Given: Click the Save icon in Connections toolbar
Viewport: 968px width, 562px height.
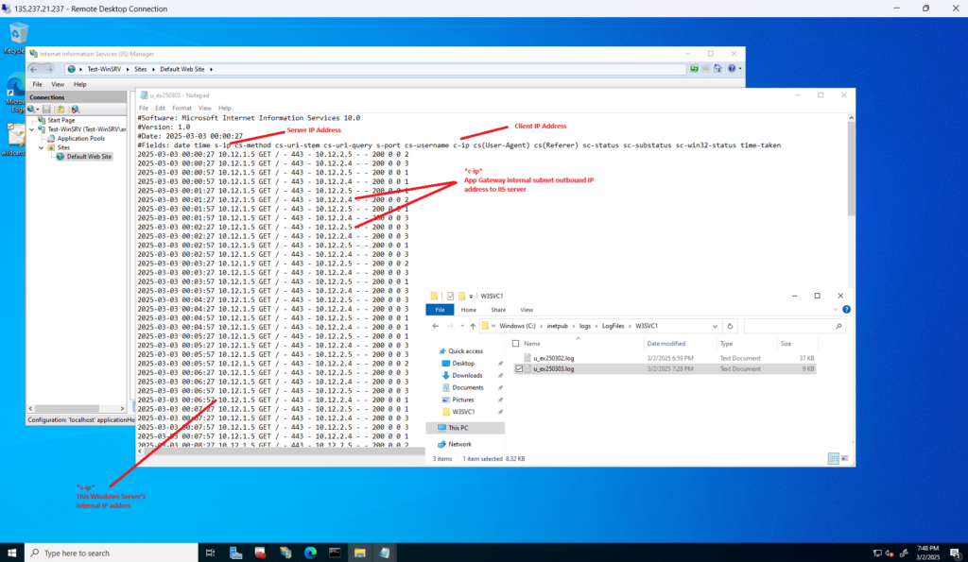Looking at the screenshot, I should coord(46,110).
